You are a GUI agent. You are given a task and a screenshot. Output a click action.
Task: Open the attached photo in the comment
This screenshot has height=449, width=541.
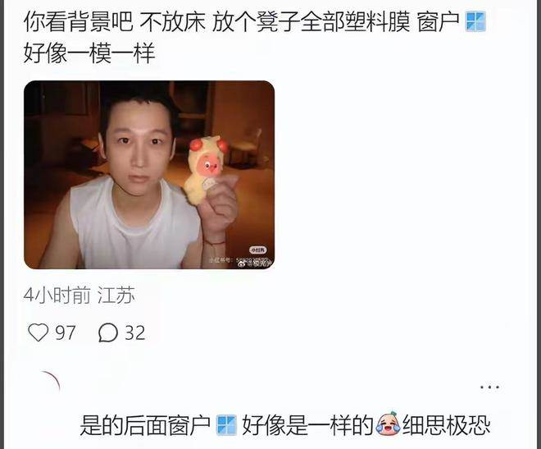click(x=149, y=175)
